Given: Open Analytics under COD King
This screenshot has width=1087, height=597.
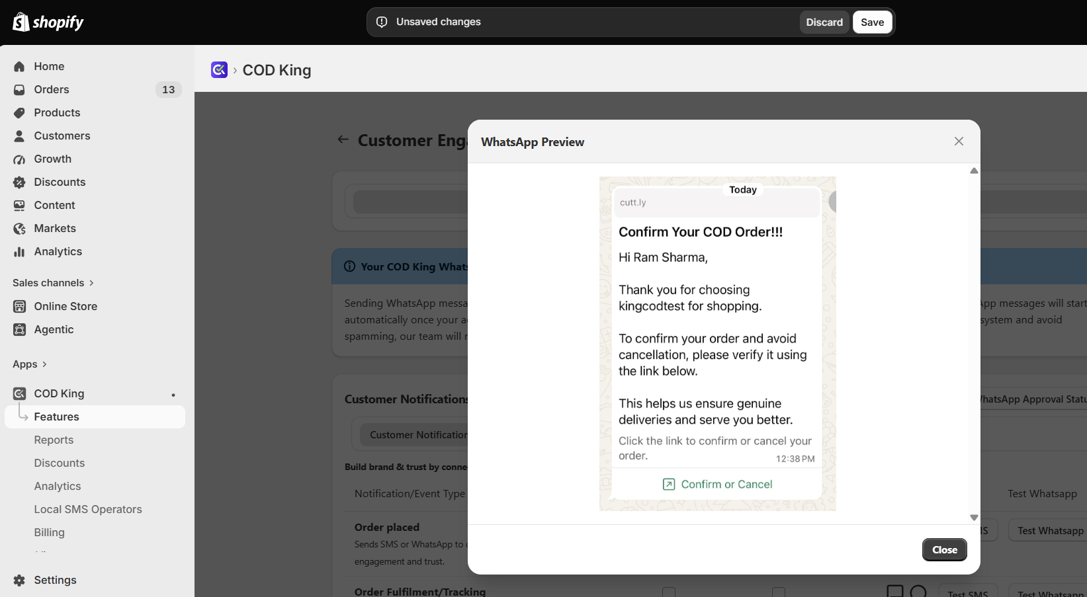Looking at the screenshot, I should click(58, 486).
